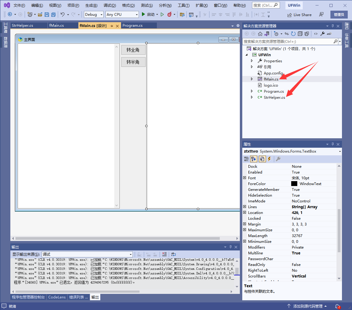Focus the 搜索解决方案资源管理器 search field
352x310 pixels.
click(288, 42)
